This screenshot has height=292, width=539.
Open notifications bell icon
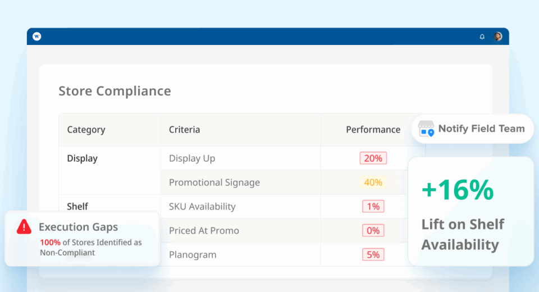(482, 36)
